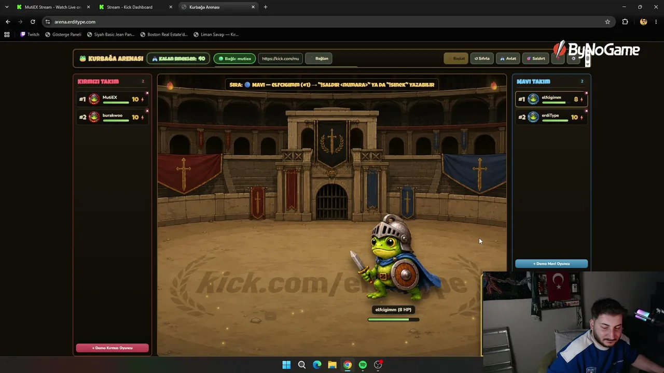Open the tab search dropdown

[x=6, y=7]
